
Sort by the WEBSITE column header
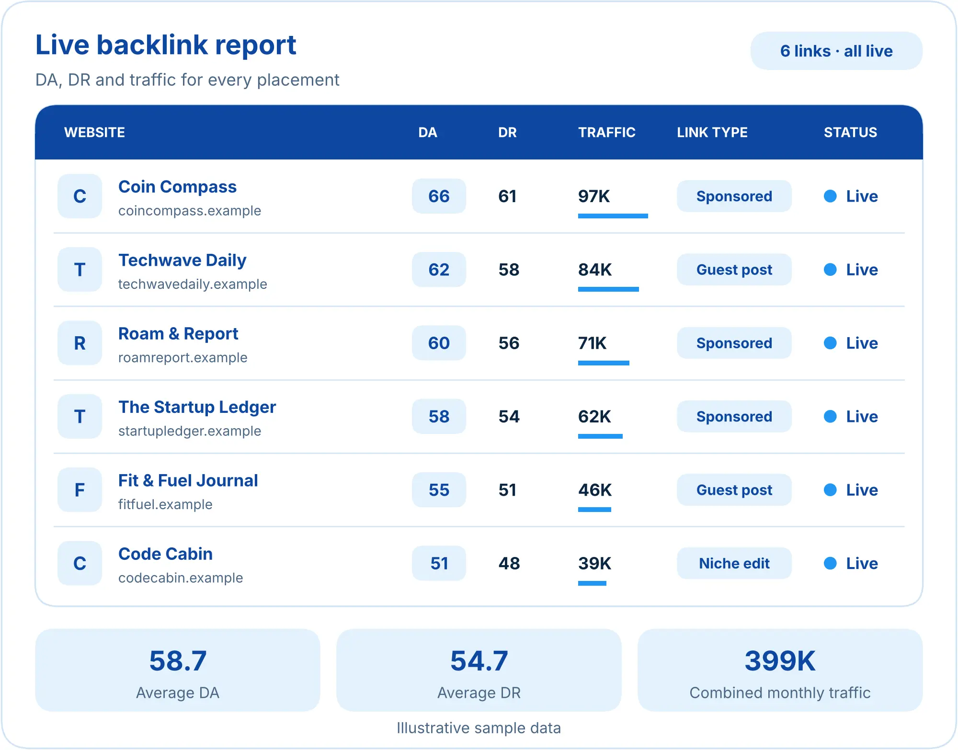tap(94, 132)
